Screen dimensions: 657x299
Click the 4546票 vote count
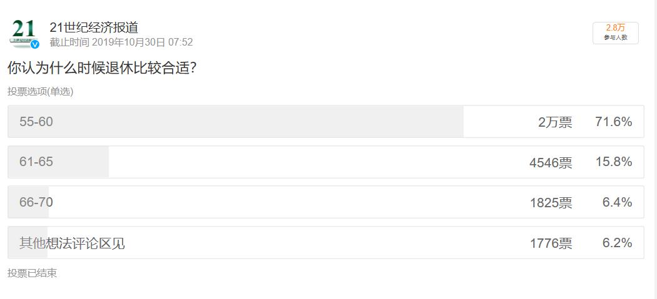550,163
